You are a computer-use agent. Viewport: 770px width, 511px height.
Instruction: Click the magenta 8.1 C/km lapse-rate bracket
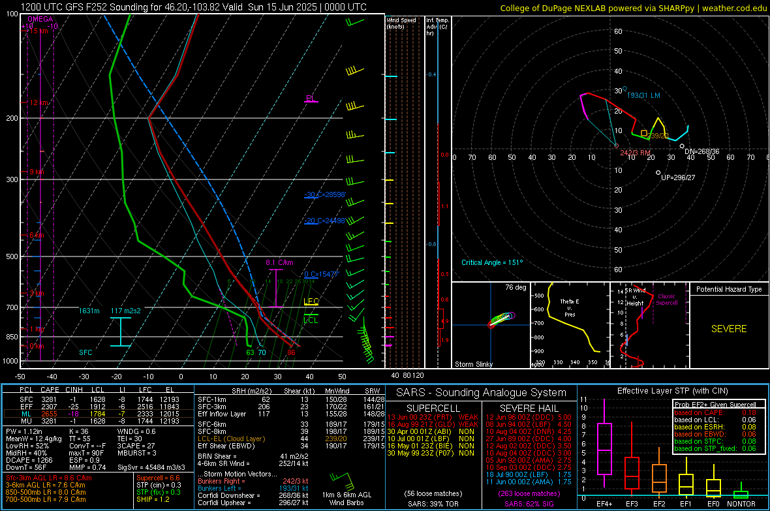tap(275, 288)
